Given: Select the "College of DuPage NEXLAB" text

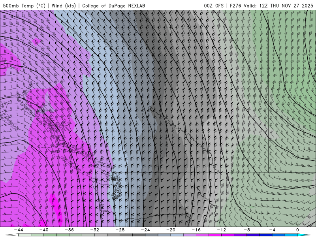Looking at the screenshot, I should click(x=113, y=6).
